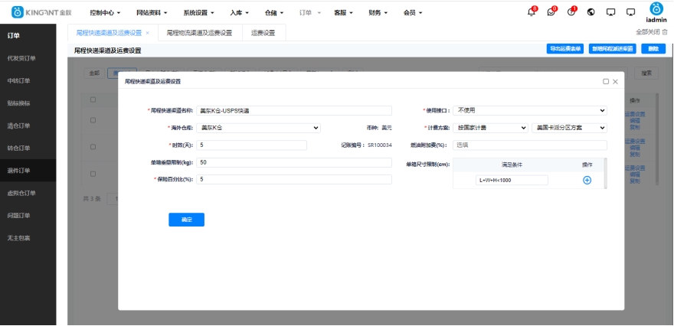Expand the 财务 menu
Screen dimensions: 674x326
[x=378, y=13]
